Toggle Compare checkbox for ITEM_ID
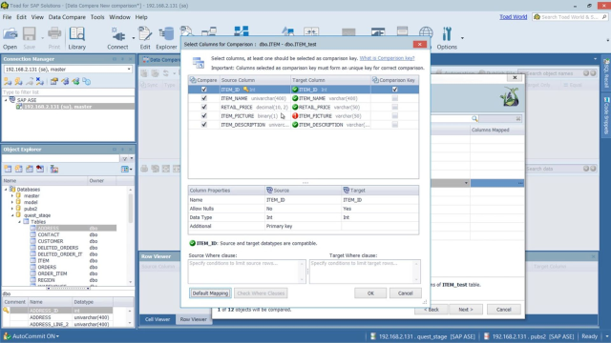The height and width of the screenshot is (343, 611). click(203, 90)
